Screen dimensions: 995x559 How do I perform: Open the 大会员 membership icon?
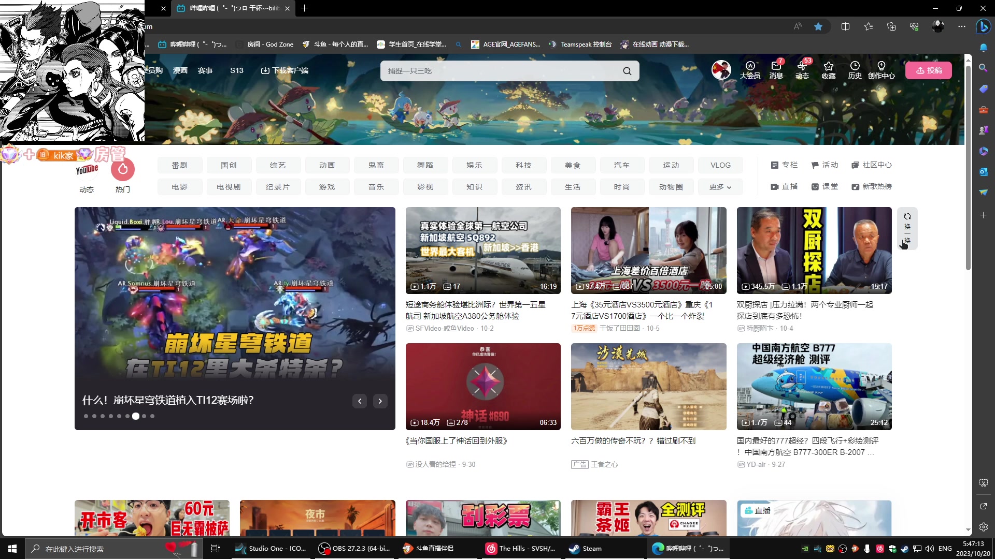tap(750, 70)
